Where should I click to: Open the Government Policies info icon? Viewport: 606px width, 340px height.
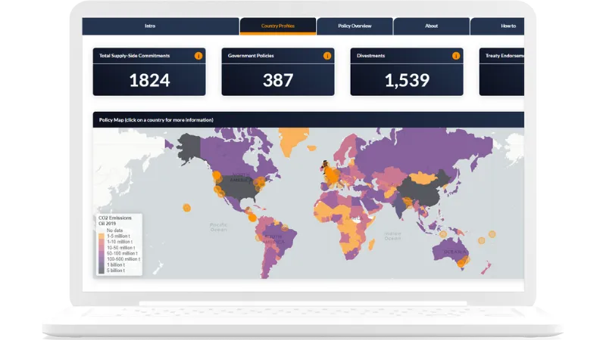(x=327, y=56)
